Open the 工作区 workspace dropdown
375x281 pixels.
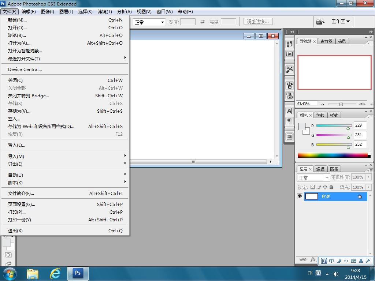pyautogui.click(x=341, y=22)
